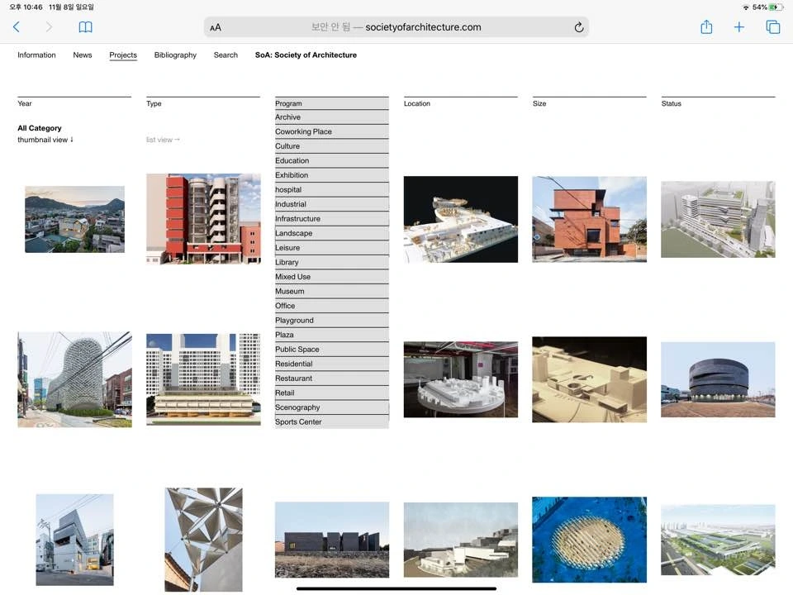Choose Library program

click(332, 262)
